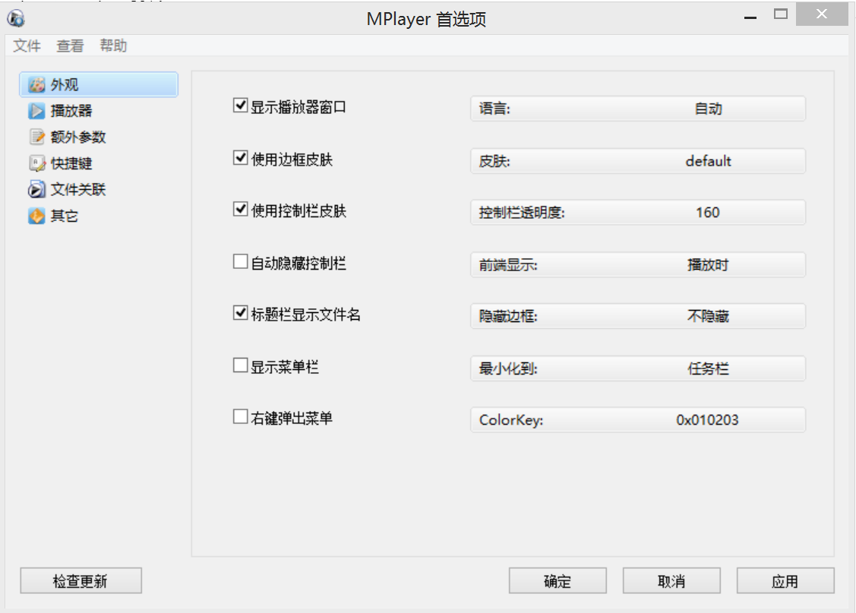856x613 pixels.
Task: Open the 最小化到 selector showing 任务栏
Action: (638, 368)
